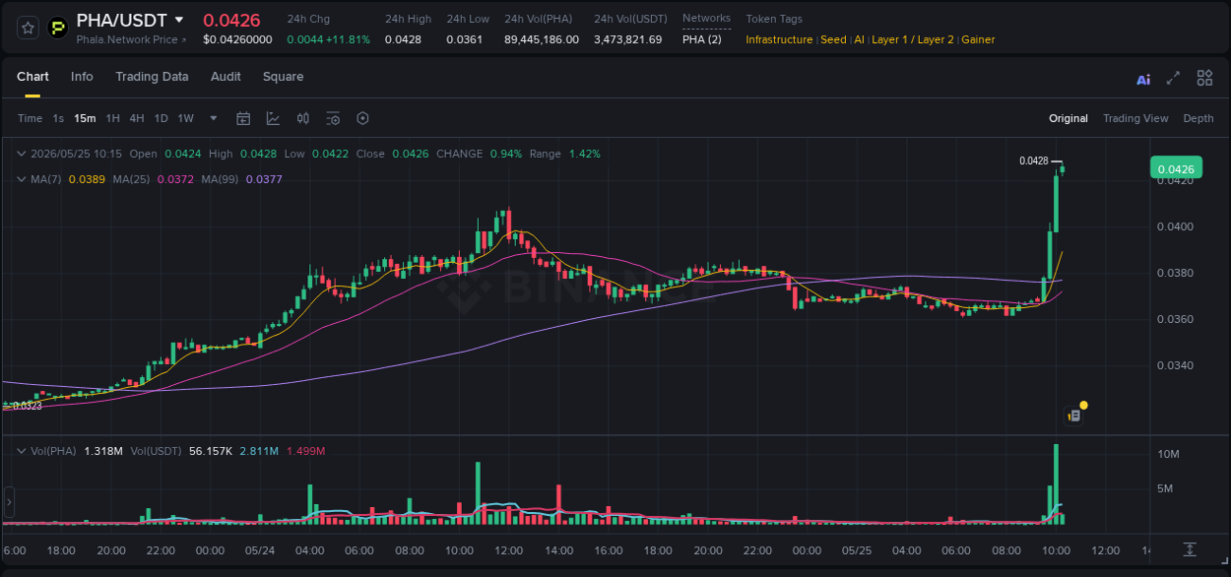Open the chart news note icon
1231x577 pixels.
click(1074, 416)
